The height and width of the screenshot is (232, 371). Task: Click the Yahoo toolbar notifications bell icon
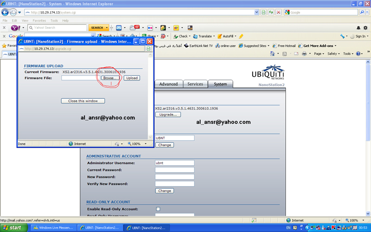(358, 28)
